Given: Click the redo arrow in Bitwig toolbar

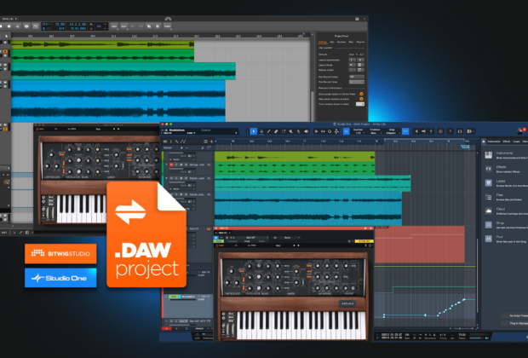Looking at the screenshot, I should point(141,26).
